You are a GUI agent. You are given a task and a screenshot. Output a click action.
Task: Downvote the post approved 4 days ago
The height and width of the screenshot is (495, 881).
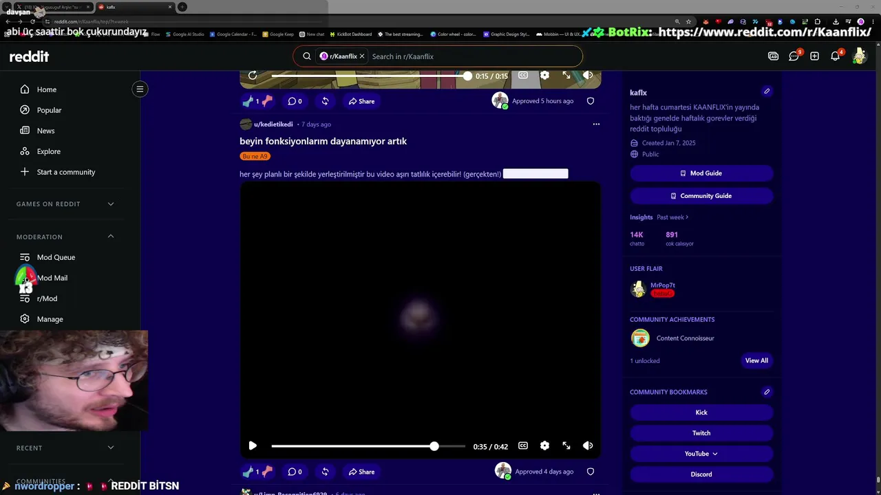tap(267, 472)
